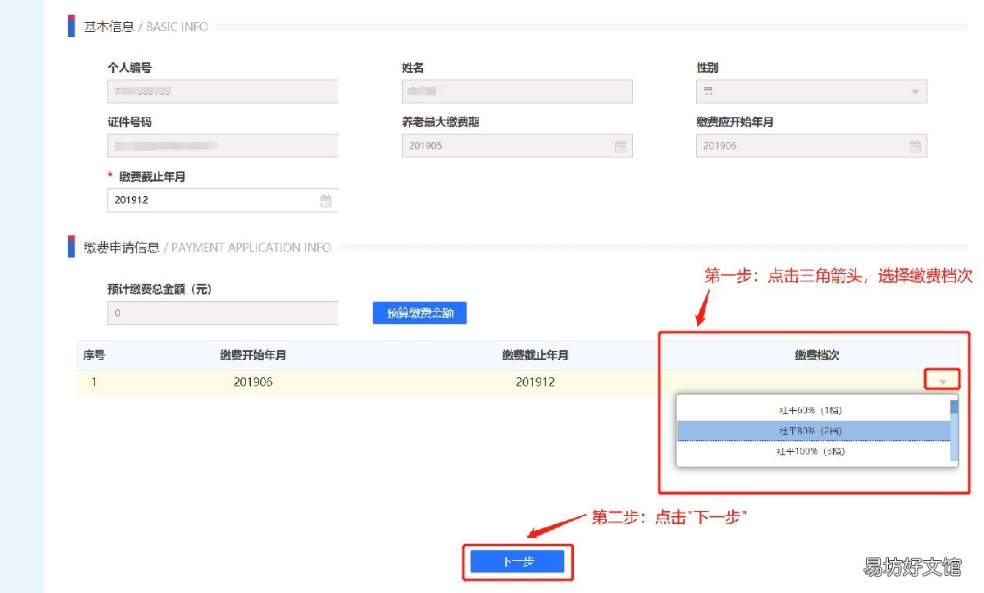
Task: Click calendar icon in 养老最大缴费期 field
Action: point(621,146)
